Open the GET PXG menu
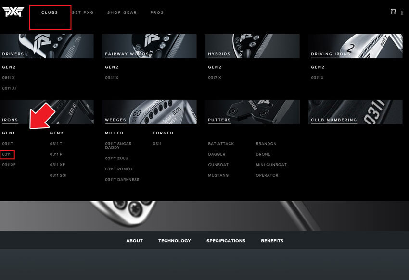 point(82,12)
